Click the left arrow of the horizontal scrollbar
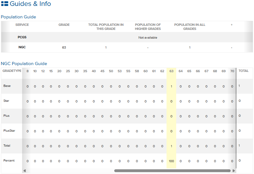This screenshot has height=174, width=254. [25, 171]
